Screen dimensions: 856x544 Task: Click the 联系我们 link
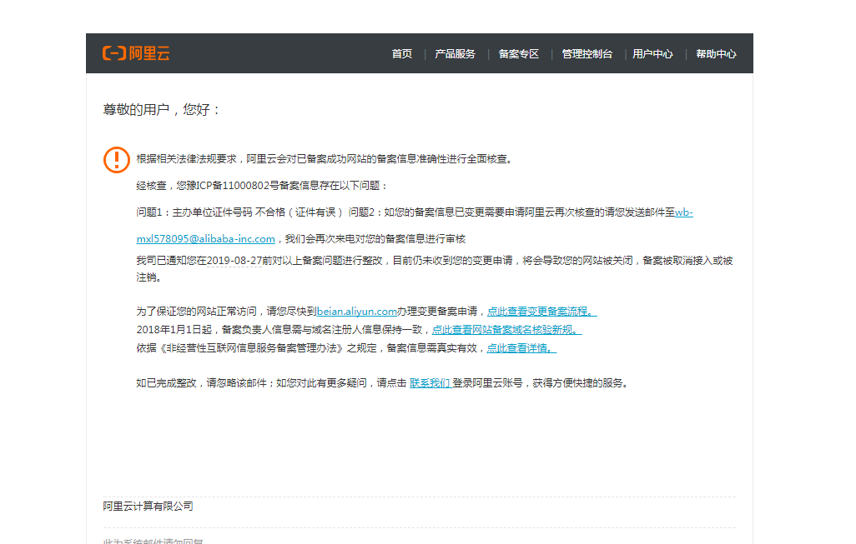pos(430,383)
